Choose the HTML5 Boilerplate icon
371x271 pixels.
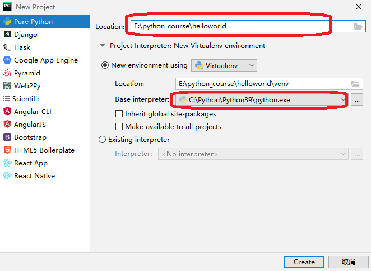[7, 150]
